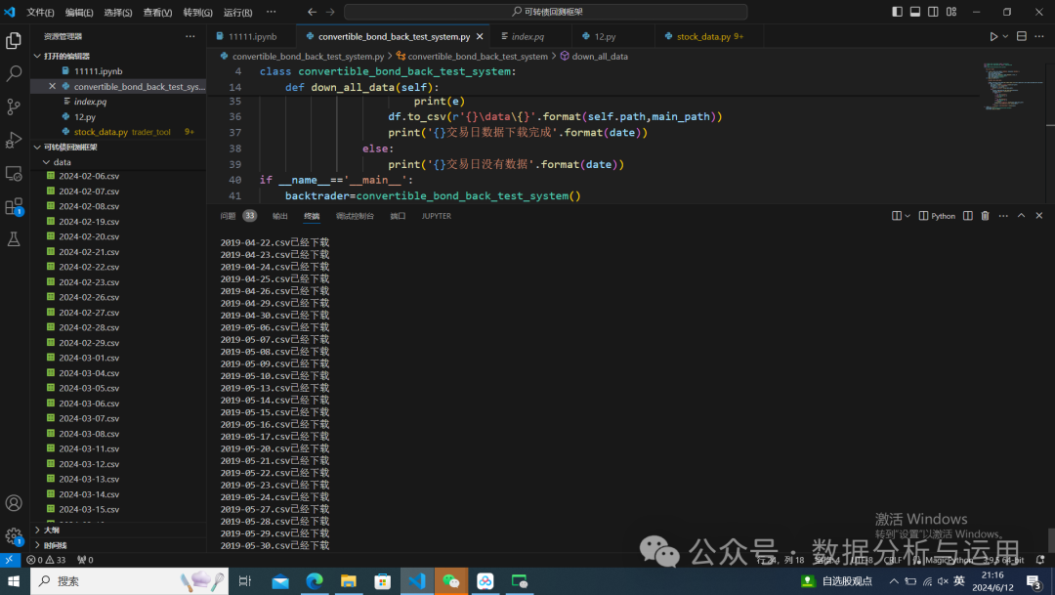Open Source Control view
The image size is (1055, 595).
14,106
